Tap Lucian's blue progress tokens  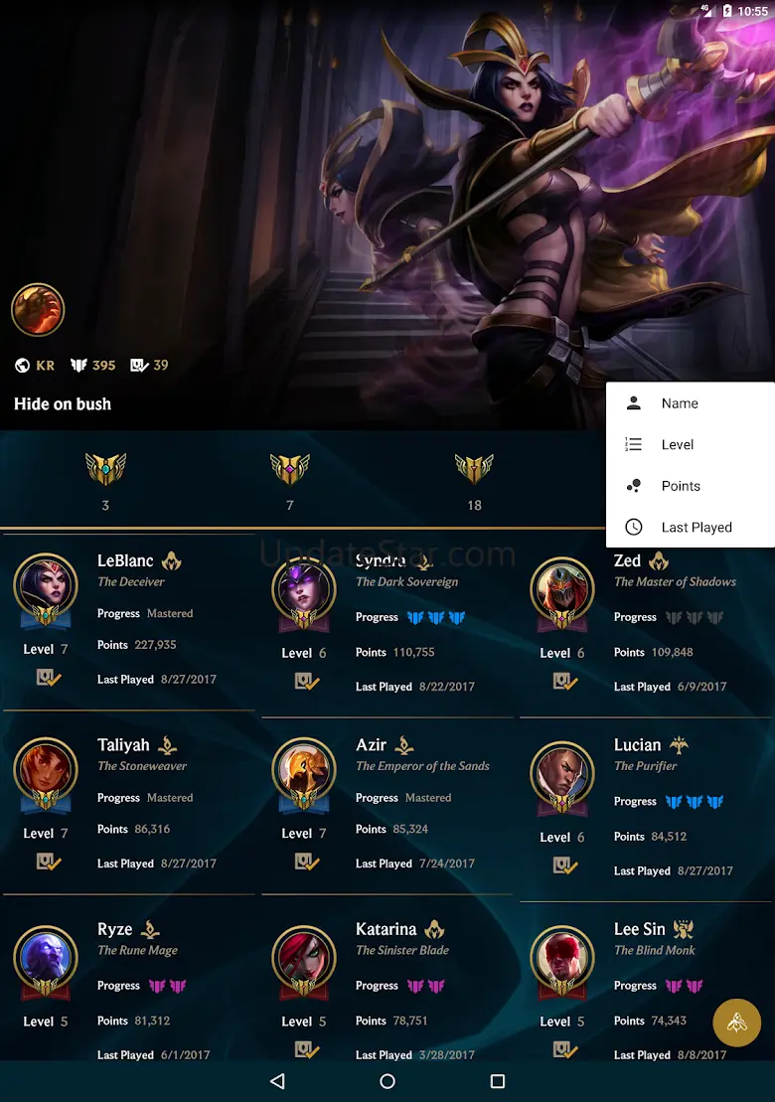point(695,801)
